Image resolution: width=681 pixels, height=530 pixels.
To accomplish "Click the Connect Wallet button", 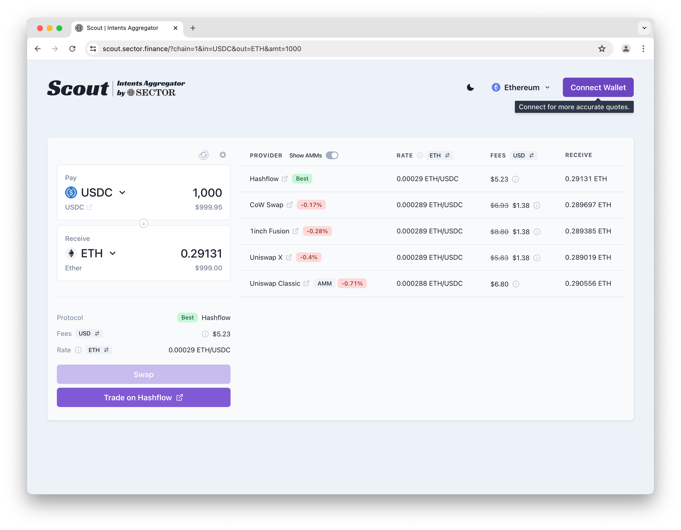I will pyautogui.click(x=598, y=88).
